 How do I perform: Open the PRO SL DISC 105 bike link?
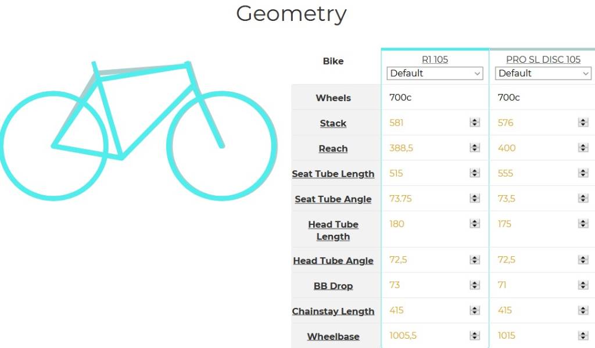click(x=543, y=60)
